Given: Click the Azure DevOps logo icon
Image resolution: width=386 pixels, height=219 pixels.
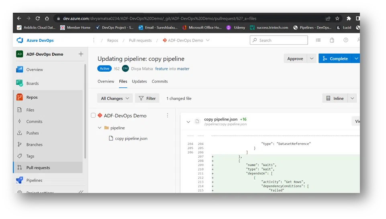Looking at the screenshot, I should click(x=20, y=40).
